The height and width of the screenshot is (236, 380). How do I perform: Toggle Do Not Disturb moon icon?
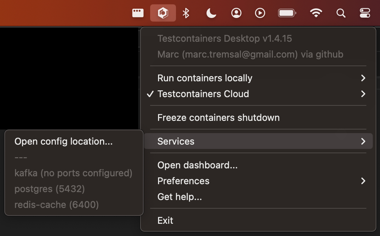click(211, 13)
